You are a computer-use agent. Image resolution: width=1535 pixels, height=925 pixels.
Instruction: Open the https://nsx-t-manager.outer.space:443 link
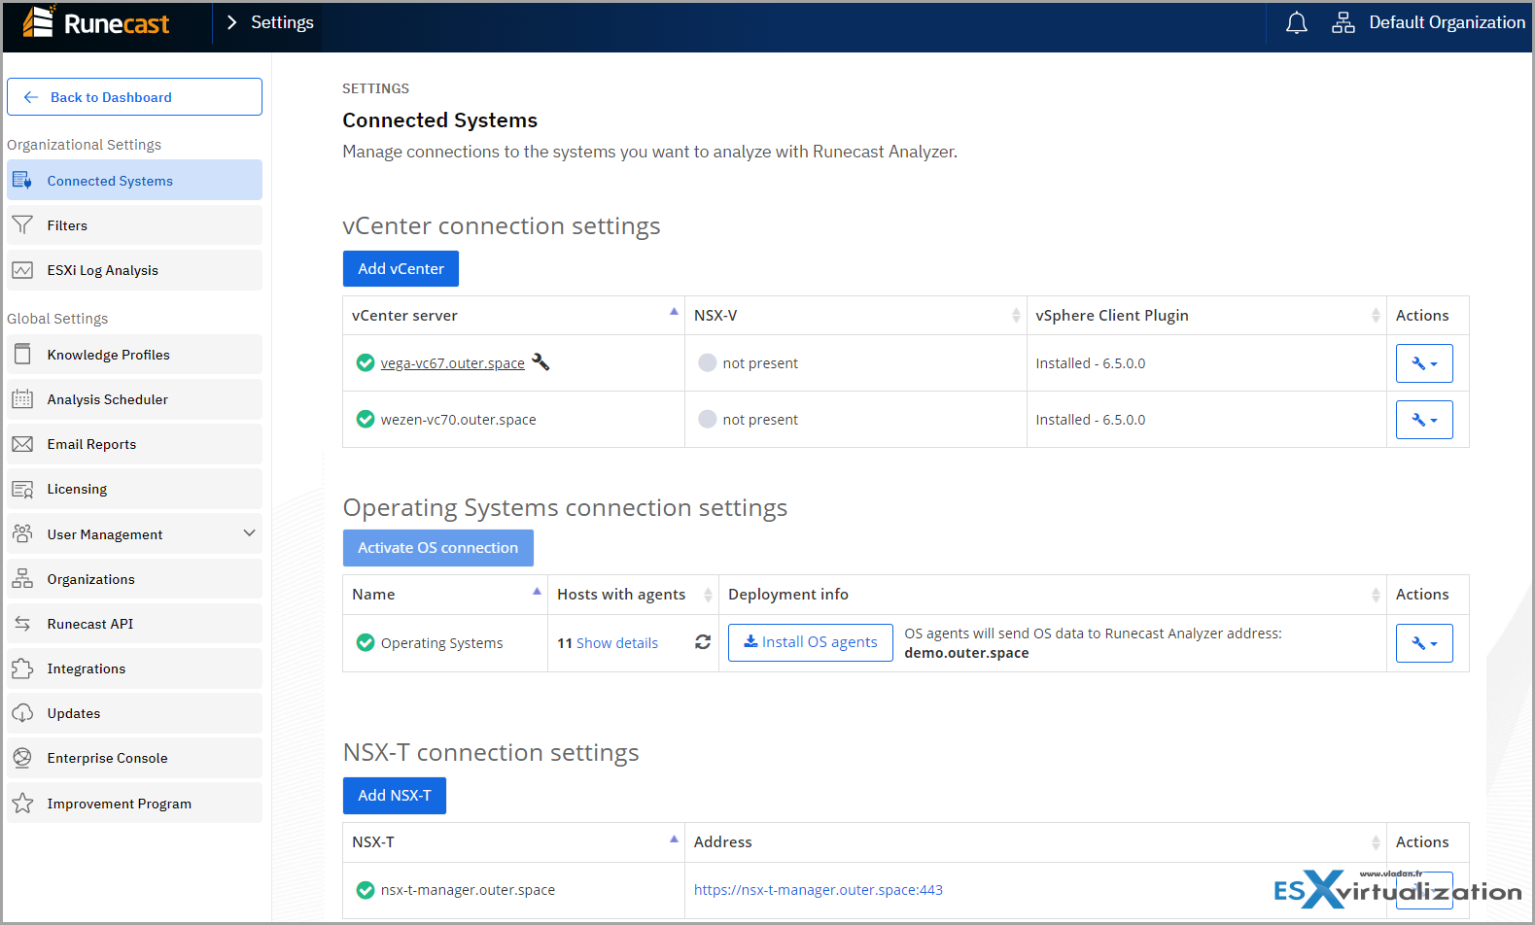tap(819, 890)
